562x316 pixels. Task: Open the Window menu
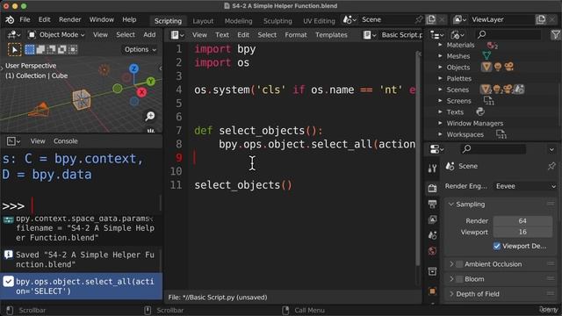click(102, 19)
